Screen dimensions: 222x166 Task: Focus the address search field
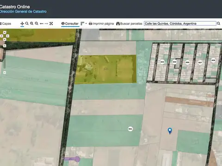coord(180,24)
